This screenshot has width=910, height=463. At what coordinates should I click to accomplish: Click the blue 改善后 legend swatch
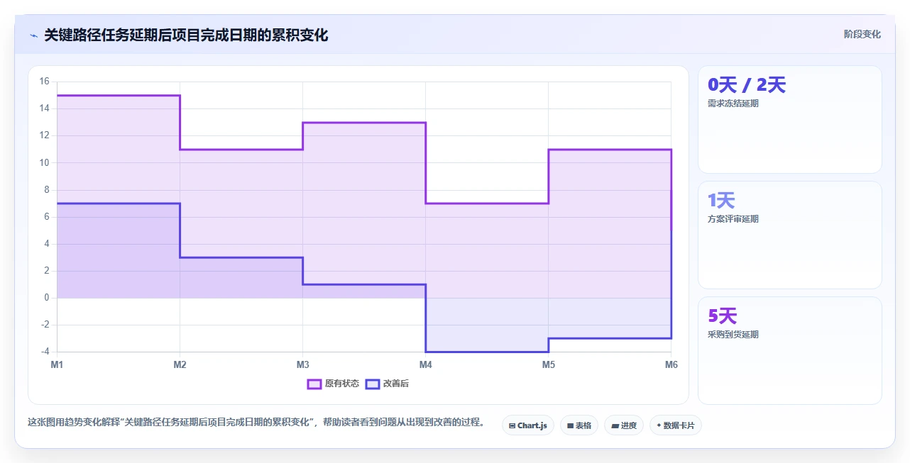[373, 384]
